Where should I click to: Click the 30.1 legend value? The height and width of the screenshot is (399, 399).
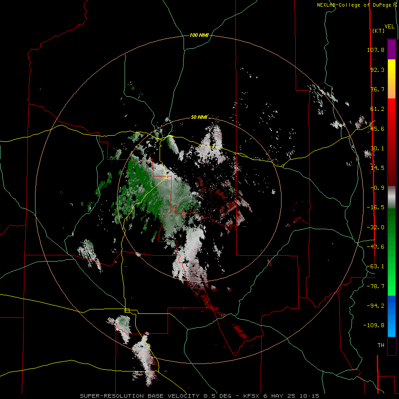[x=377, y=149]
